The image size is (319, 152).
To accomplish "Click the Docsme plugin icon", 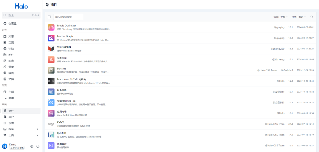I will [51, 70].
